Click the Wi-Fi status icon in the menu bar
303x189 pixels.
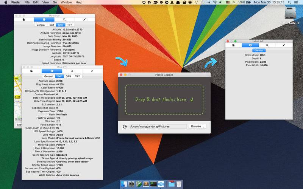(215, 2)
